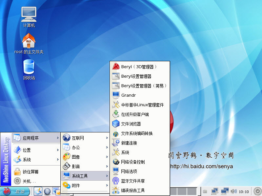Open the 办公 category

[85, 147]
